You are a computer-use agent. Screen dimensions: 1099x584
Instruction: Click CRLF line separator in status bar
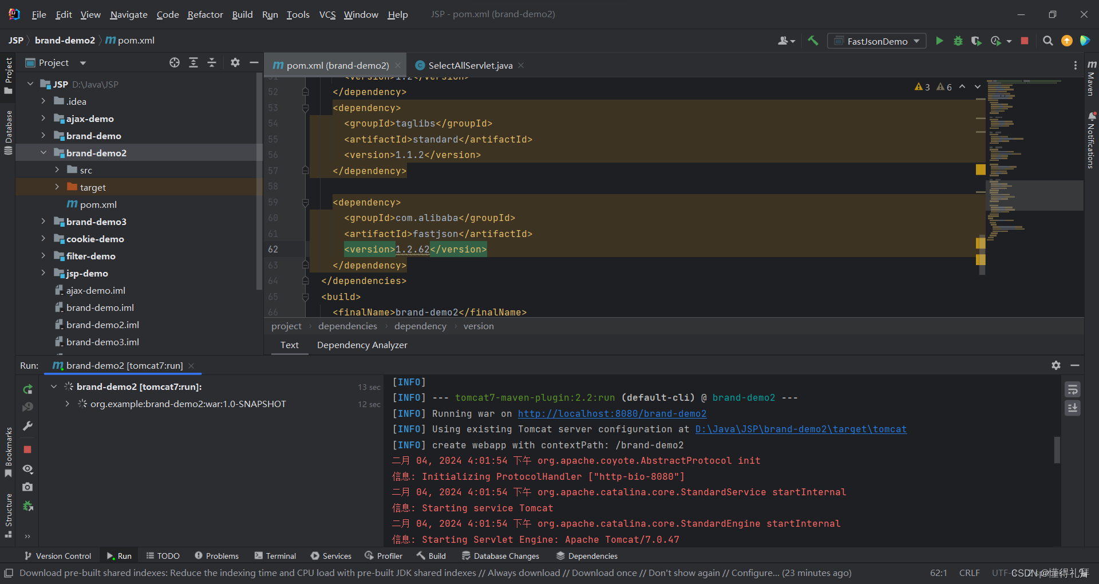click(x=969, y=573)
